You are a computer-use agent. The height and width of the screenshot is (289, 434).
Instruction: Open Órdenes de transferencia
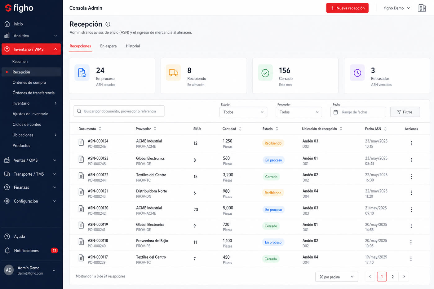33,93
